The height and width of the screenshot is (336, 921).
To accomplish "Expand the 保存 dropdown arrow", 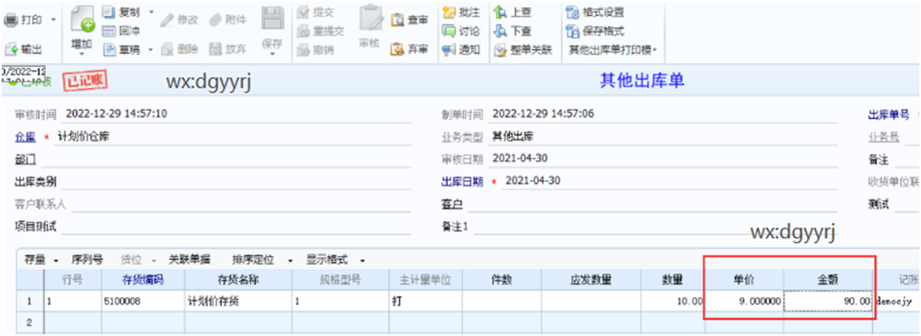I will point(272,54).
